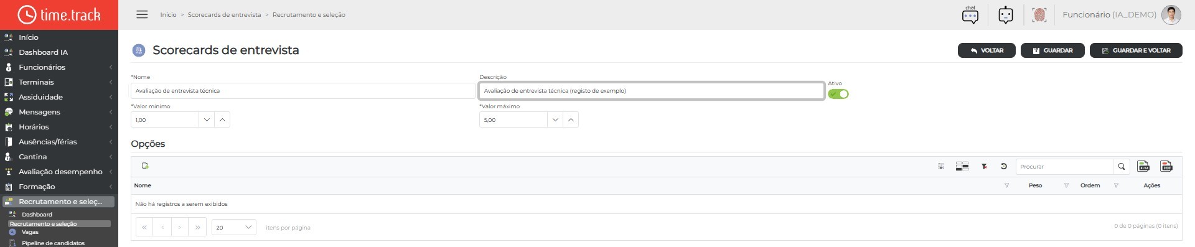Click the time.track logo
Image resolution: width=1195 pixels, height=247 pixels.
[x=59, y=14]
